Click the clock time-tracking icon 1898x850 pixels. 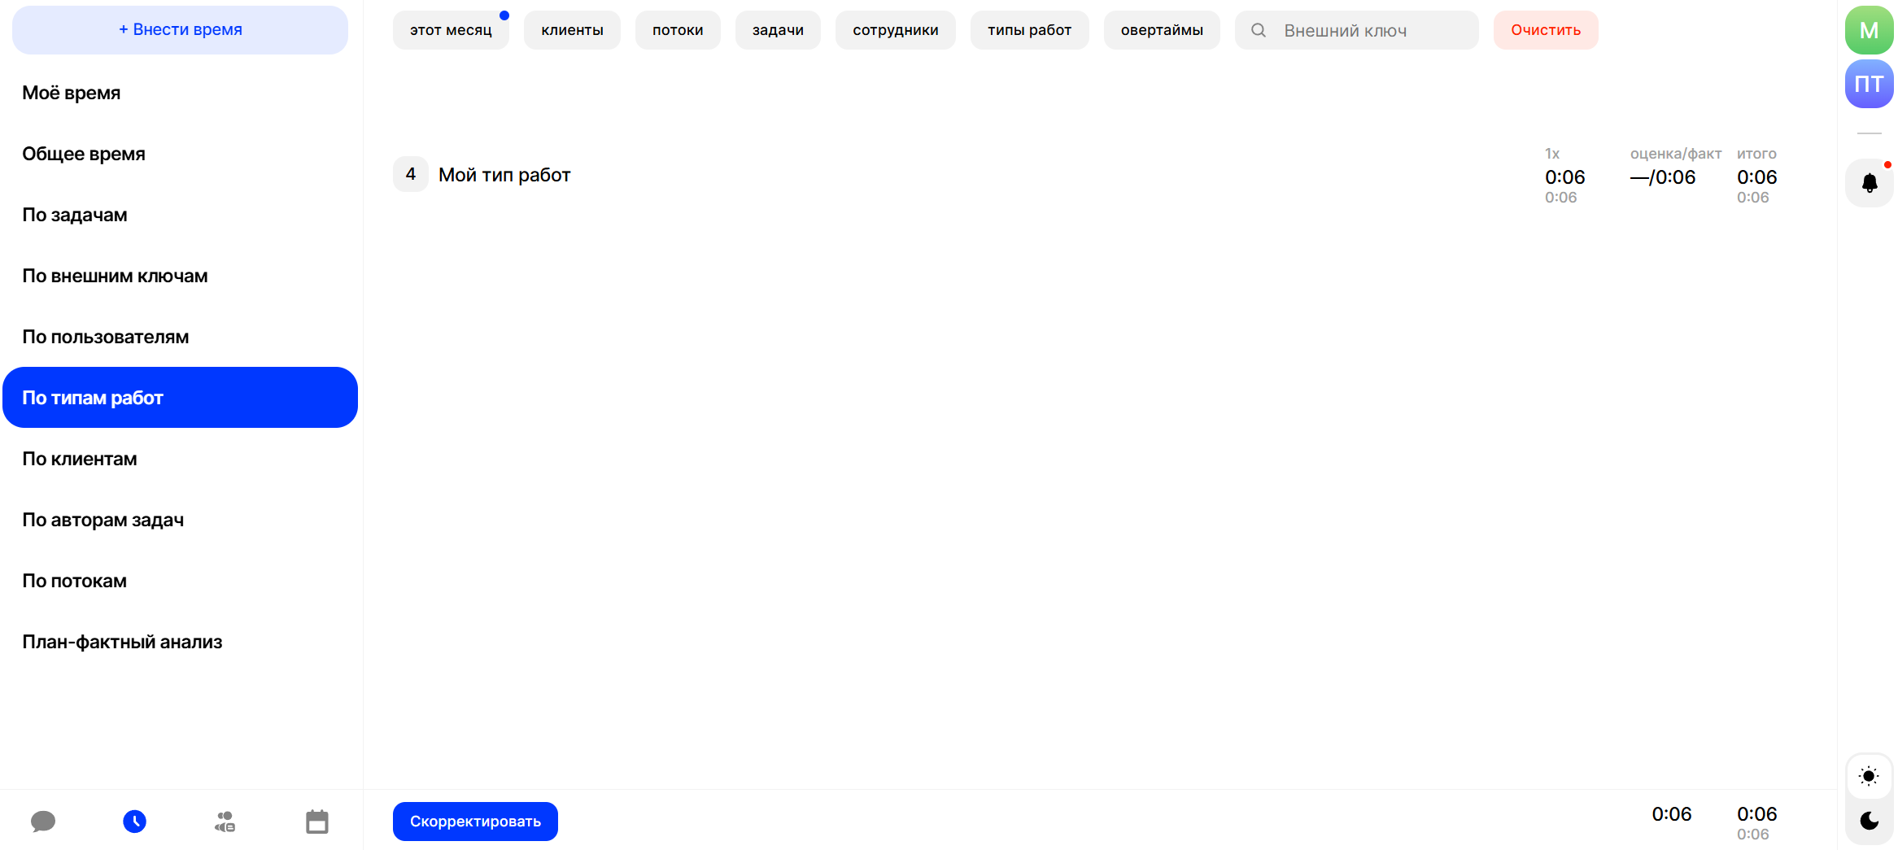pos(134,822)
